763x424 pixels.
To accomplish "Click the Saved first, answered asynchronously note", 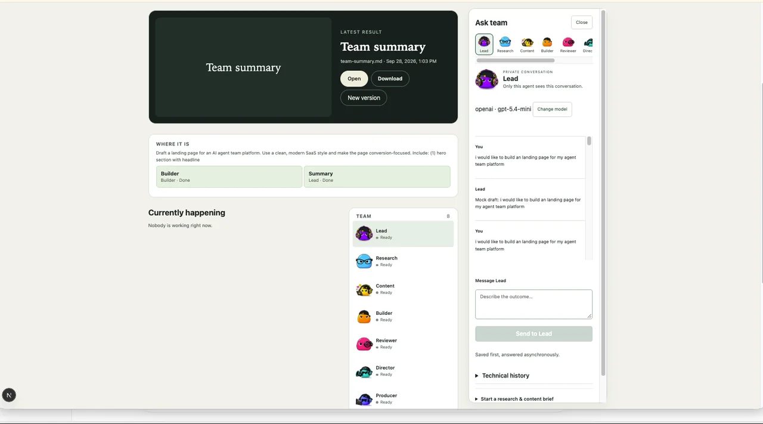I will point(517,355).
